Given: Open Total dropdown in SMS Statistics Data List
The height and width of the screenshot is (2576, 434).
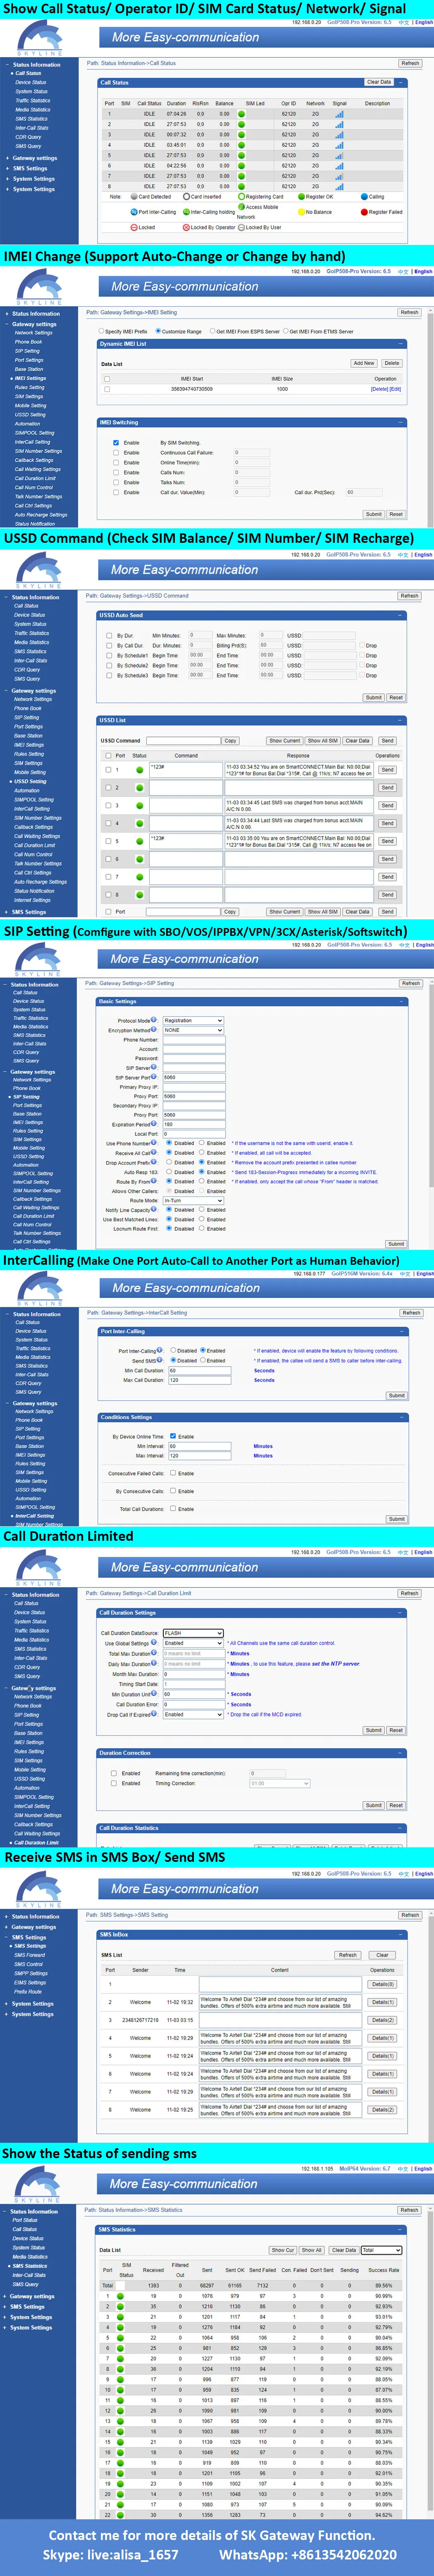Looking at the screenshot, I should pyautogui.click(x=381, y=2250).
